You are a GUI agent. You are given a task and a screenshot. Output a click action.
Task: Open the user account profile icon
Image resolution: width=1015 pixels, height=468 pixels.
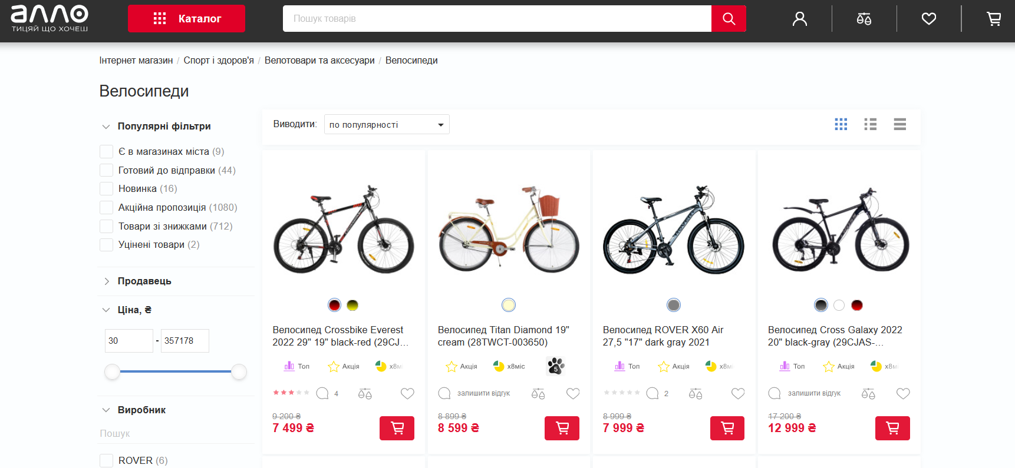click(799, 19)
